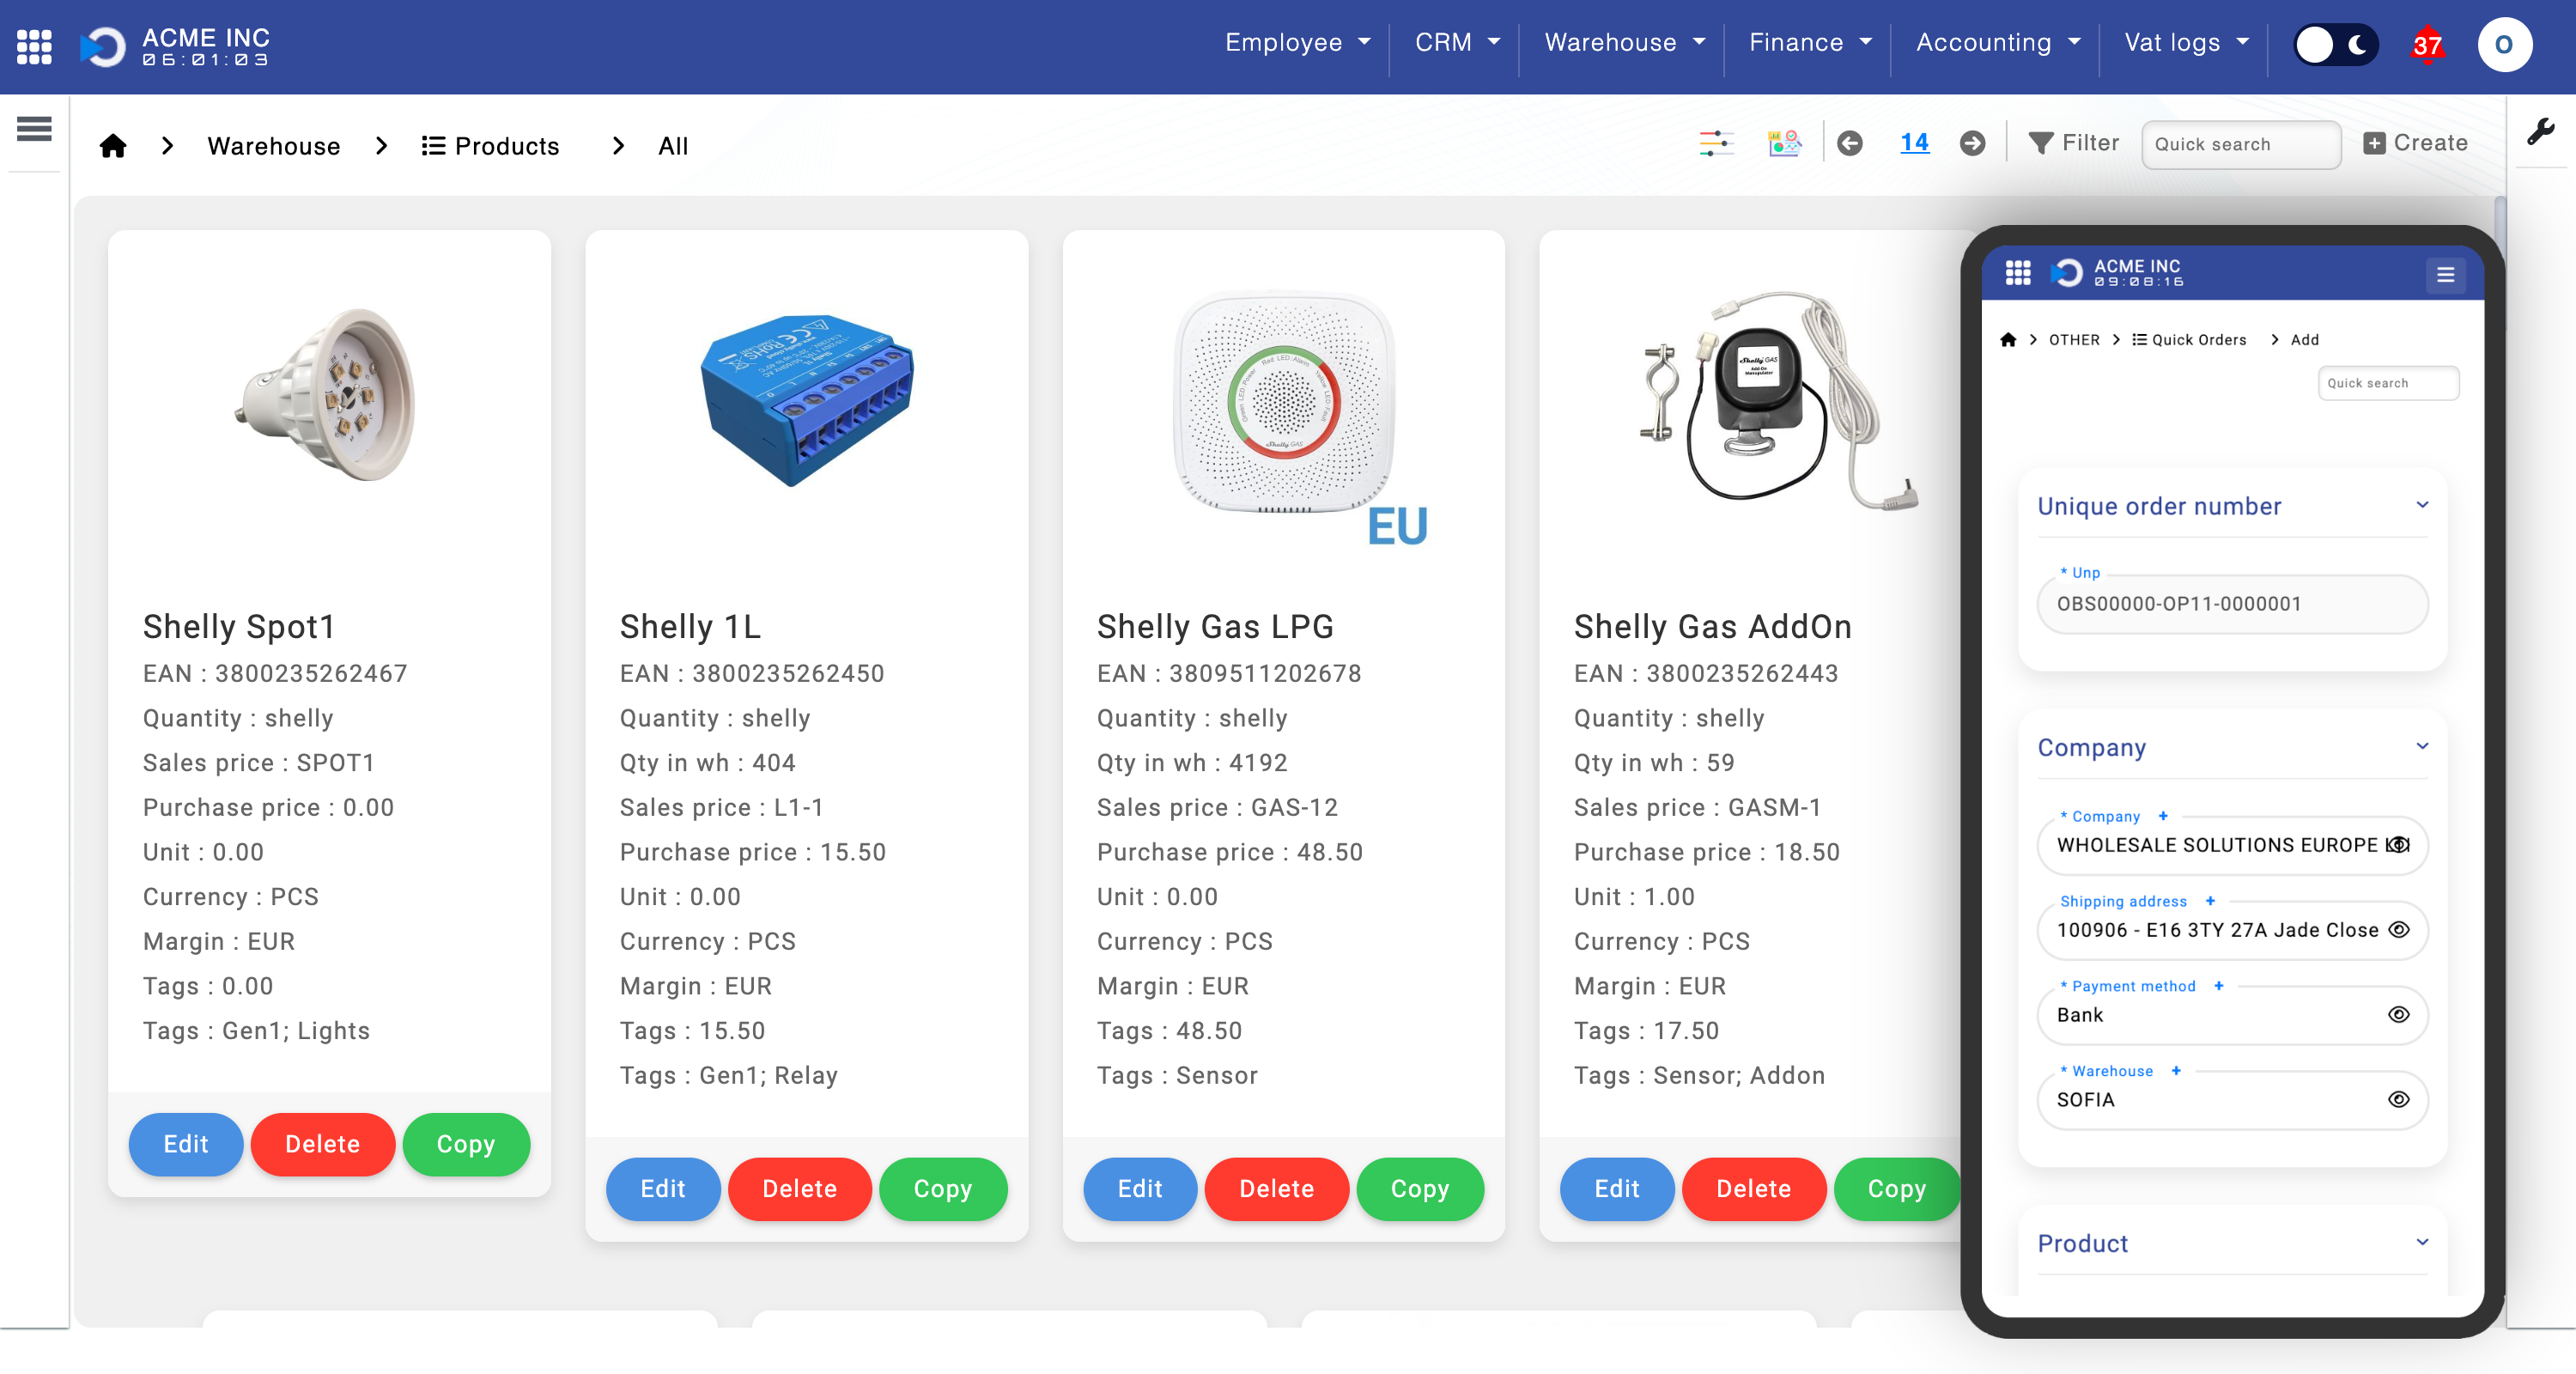Viewport: 2576px width, 1374px height.
Task: Click the main Quick search field
Action: (x=2240, y=144)
